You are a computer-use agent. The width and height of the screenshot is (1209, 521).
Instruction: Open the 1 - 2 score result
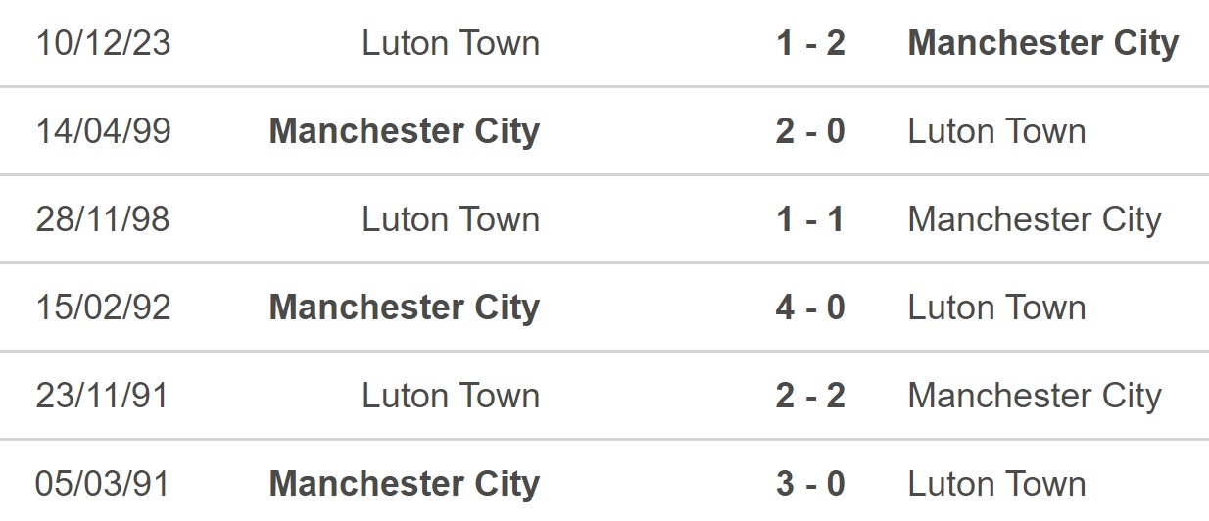(810, 43)
